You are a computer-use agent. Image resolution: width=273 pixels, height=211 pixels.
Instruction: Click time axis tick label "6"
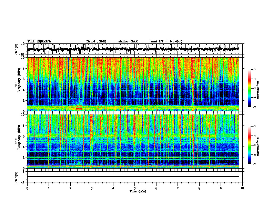point(156,188)
